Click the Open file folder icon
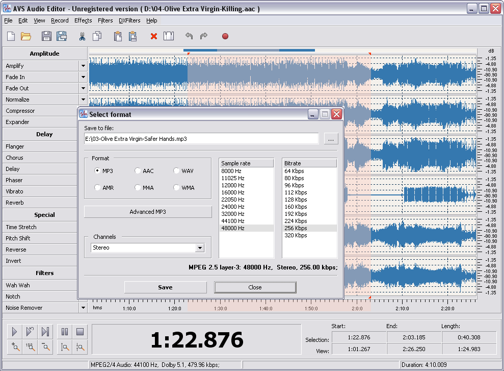The image size is (504, 371). (x=26, y=36)
